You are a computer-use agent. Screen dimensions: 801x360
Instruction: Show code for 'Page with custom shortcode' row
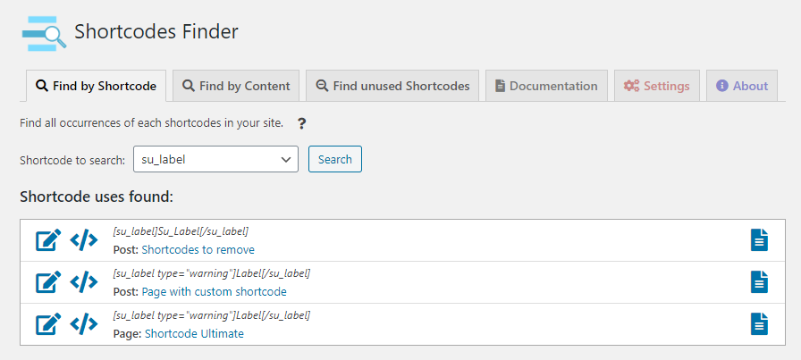(x=84, y=282)
